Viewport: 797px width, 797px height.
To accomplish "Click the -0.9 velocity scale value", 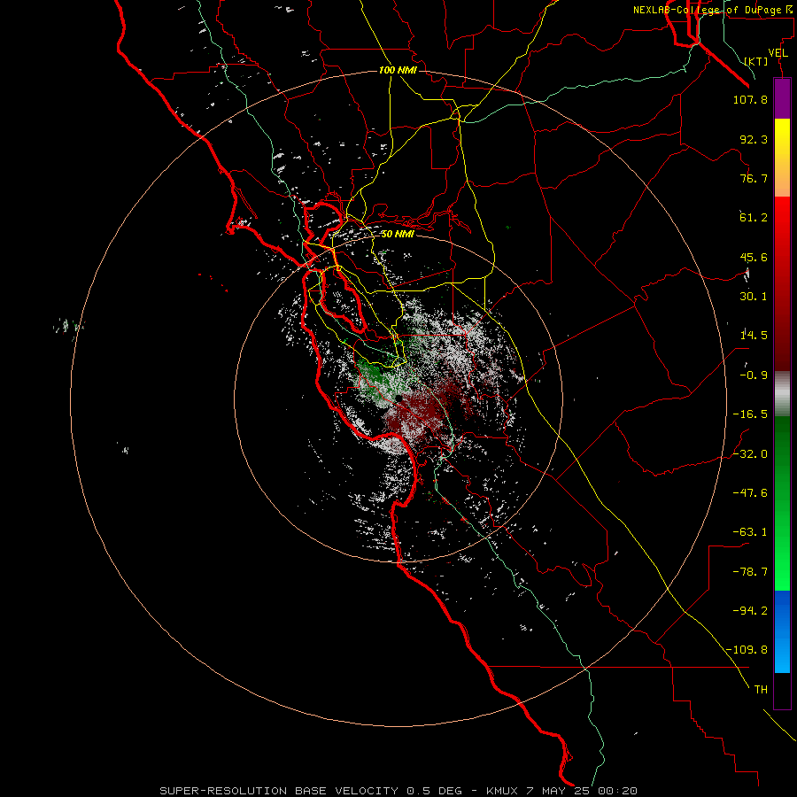I will [754, 375].
